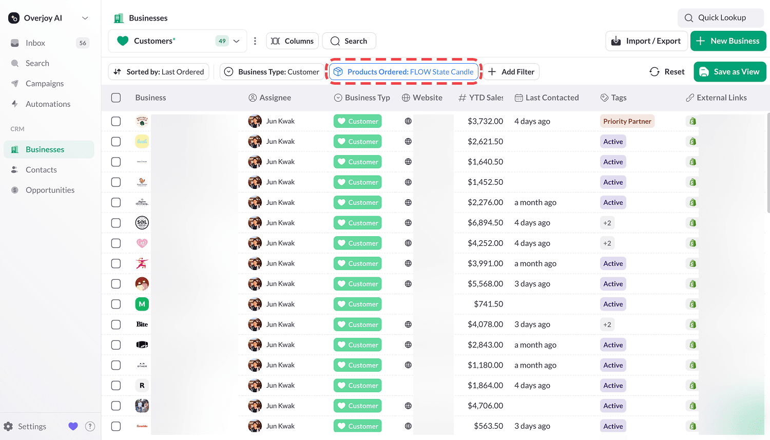
Task: Click the Search button in toolbar
Action: [x=349, y=41]
